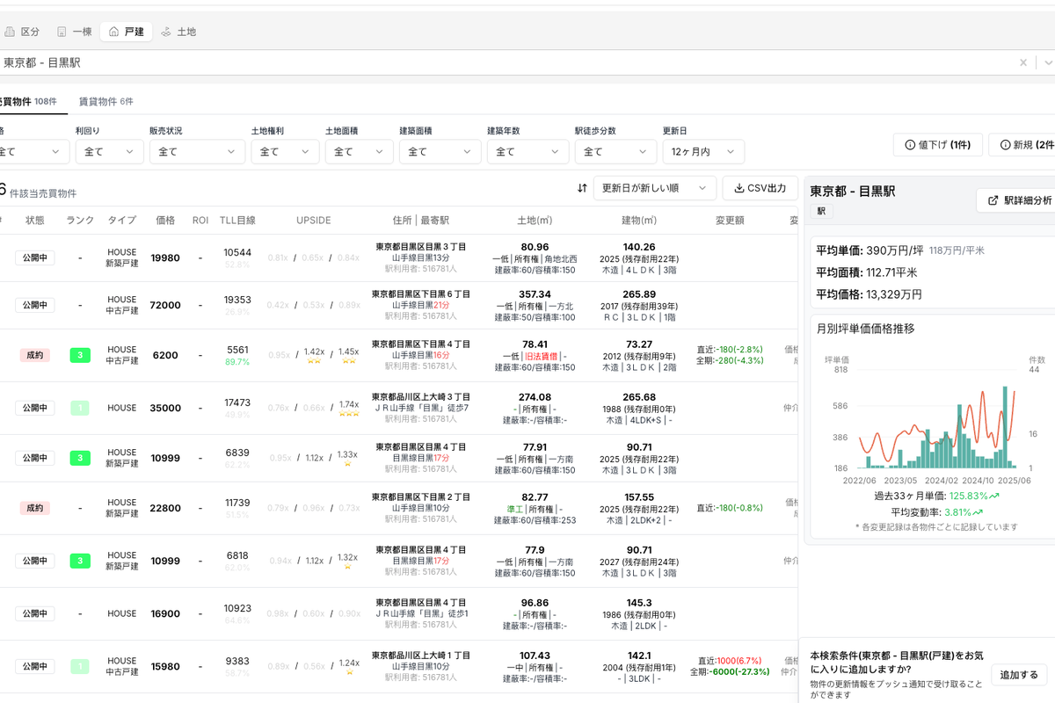Viewport: 1055px width, 703px height.
Task: Click land area 274.08 cell
Action: click(535, 397)
